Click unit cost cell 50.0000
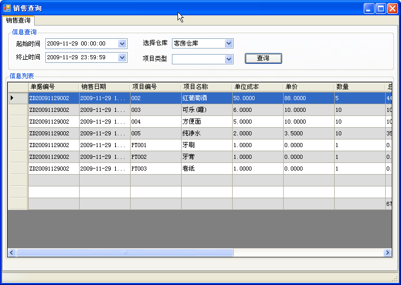The width and height of the screenshot is (401, 285). [x=258, y=98]
